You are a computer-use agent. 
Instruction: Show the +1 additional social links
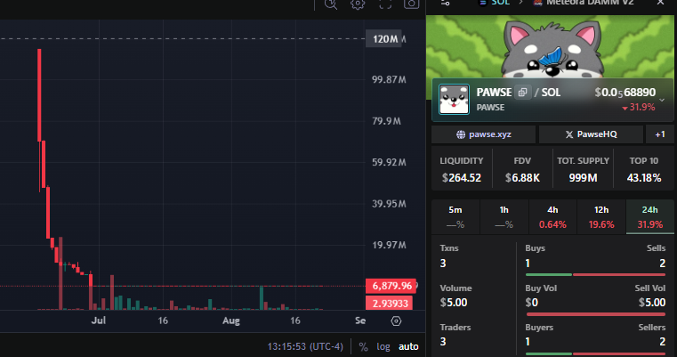pyautogui.click(x=660, y=134)
